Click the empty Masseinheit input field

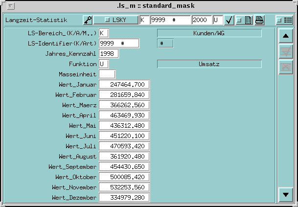pos(107,74)
